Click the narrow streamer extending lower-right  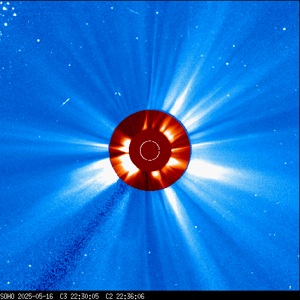point(182,215)
